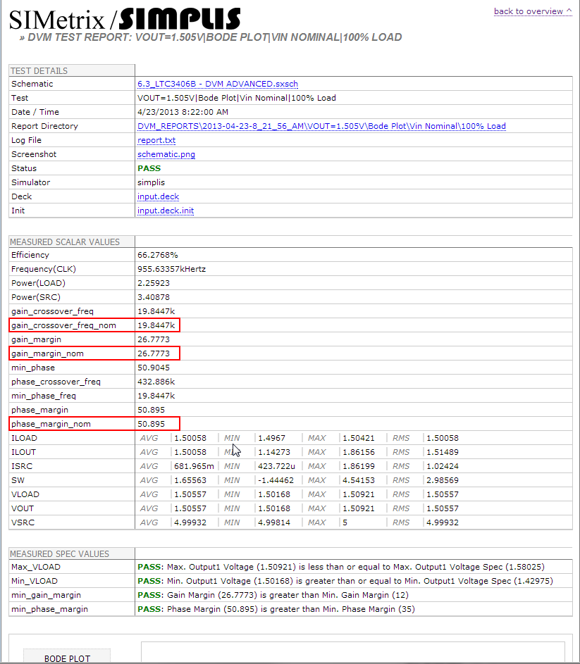Viewport: 580px width, 664px height.
Task: Click the MEASURED SCALAR VALUES section header
Action: click(65, 242)
